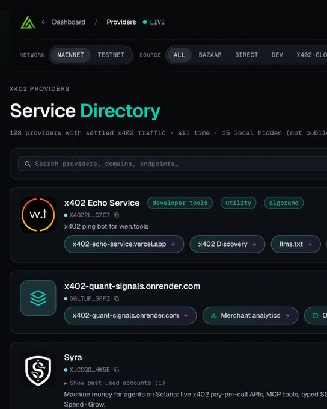The height and width of the screenshot is (409, 327).
Task: Click the arrow in llms.txt pill
Action: 310,244
